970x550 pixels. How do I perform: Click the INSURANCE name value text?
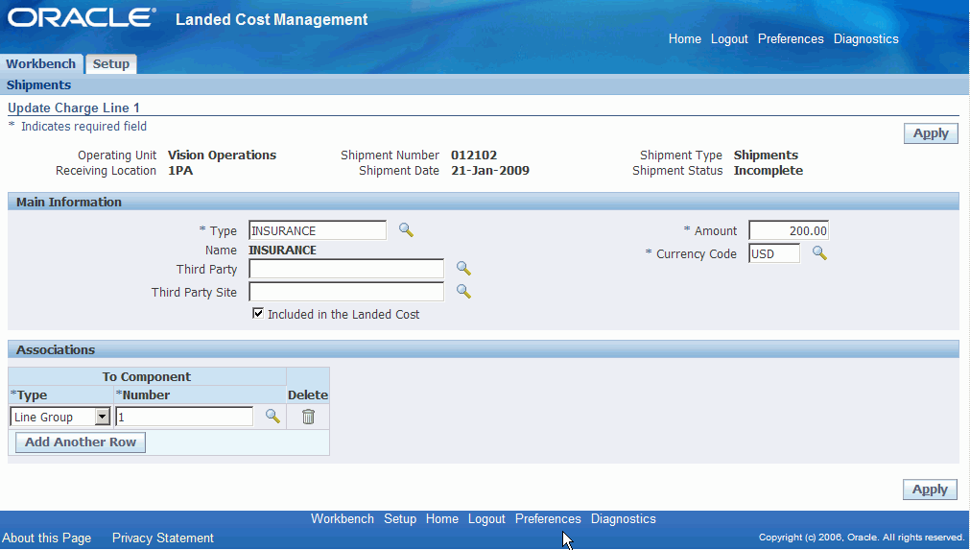(282, 250)
